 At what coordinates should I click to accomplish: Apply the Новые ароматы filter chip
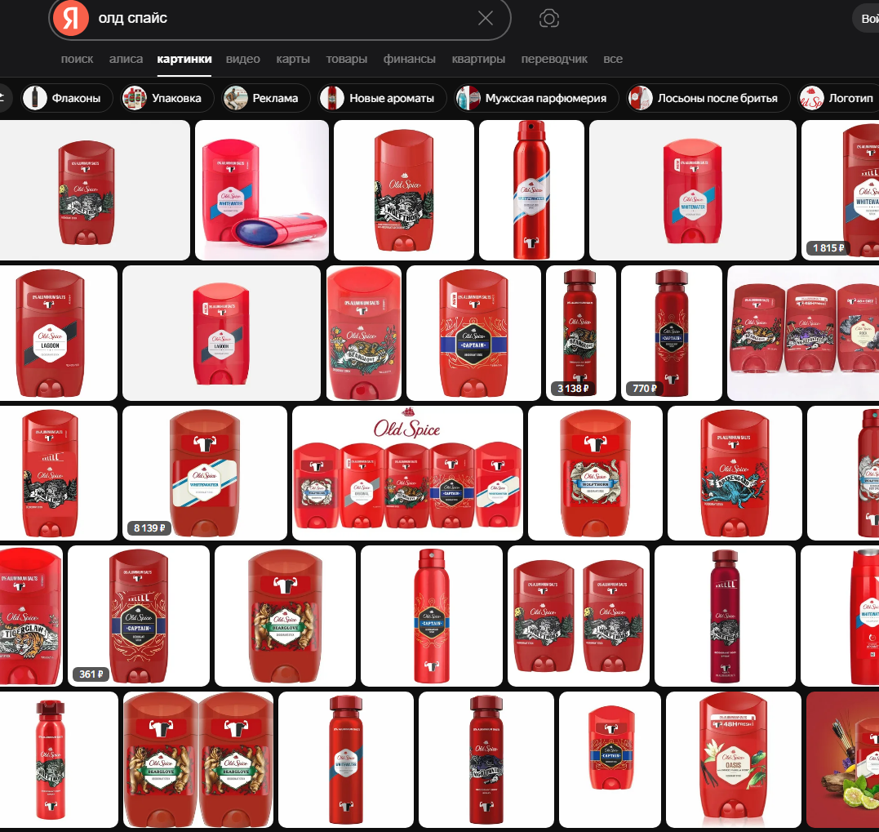pyautogui.click(x=382, y=98)
